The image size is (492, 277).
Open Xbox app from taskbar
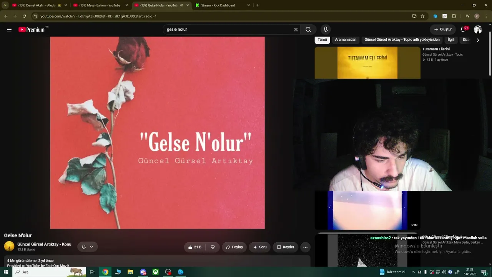tap(155, 272)
